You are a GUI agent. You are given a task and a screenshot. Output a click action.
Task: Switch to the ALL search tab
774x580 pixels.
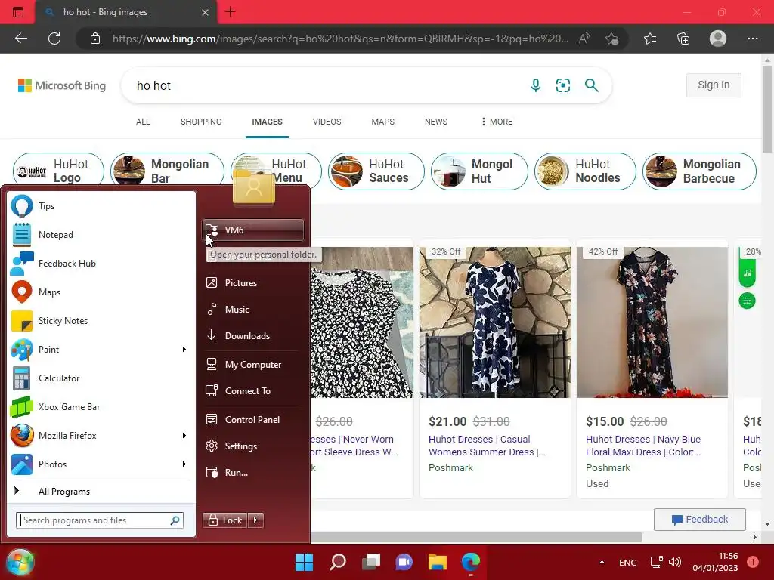[143, 122]
